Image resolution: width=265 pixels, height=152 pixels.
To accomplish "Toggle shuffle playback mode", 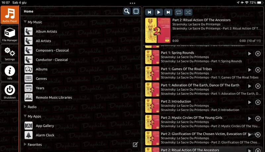I will click(188, 12).
